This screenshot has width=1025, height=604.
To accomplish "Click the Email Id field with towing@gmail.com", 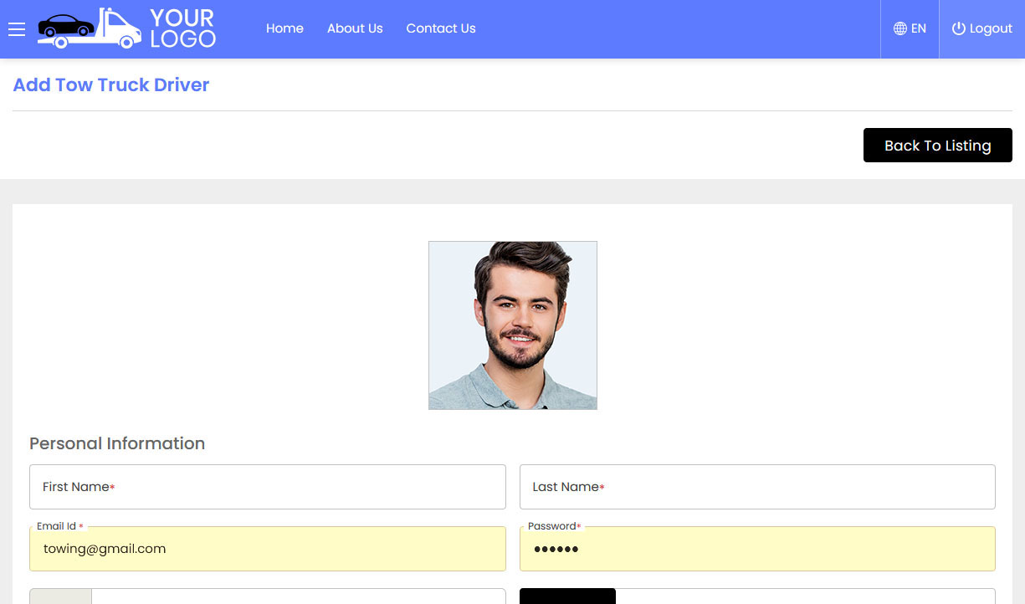I will coord(268,549).
